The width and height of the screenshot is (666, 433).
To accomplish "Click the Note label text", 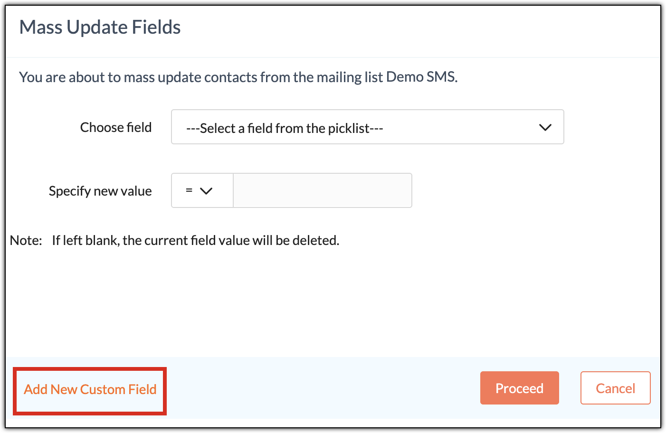I will 26,240.
